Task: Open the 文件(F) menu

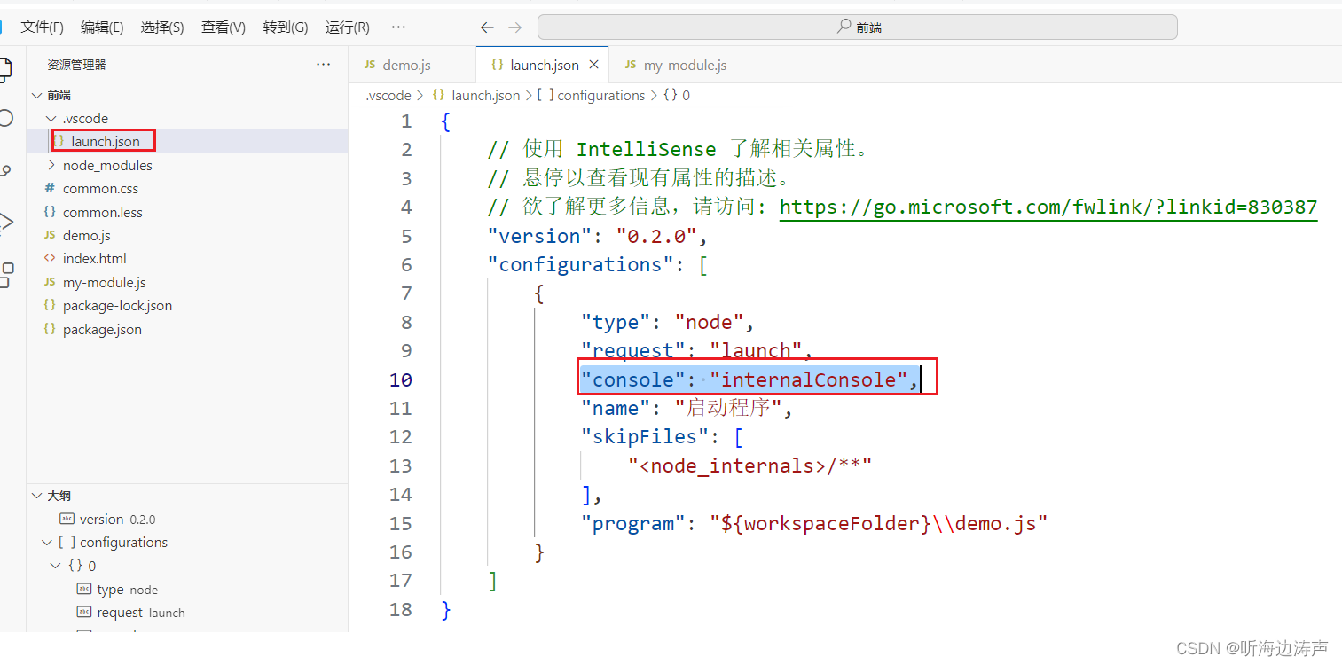Action: [x=43, y=27]
